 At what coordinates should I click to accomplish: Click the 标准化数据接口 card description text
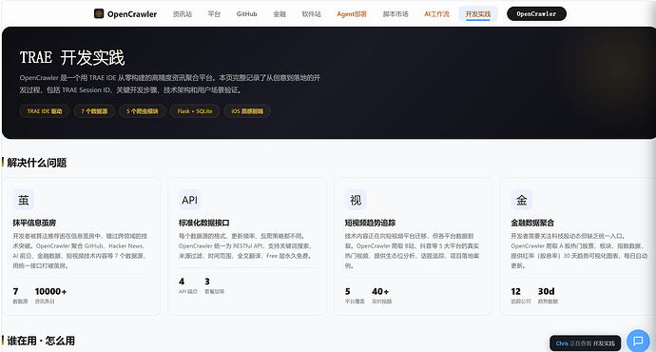point(246,245)
